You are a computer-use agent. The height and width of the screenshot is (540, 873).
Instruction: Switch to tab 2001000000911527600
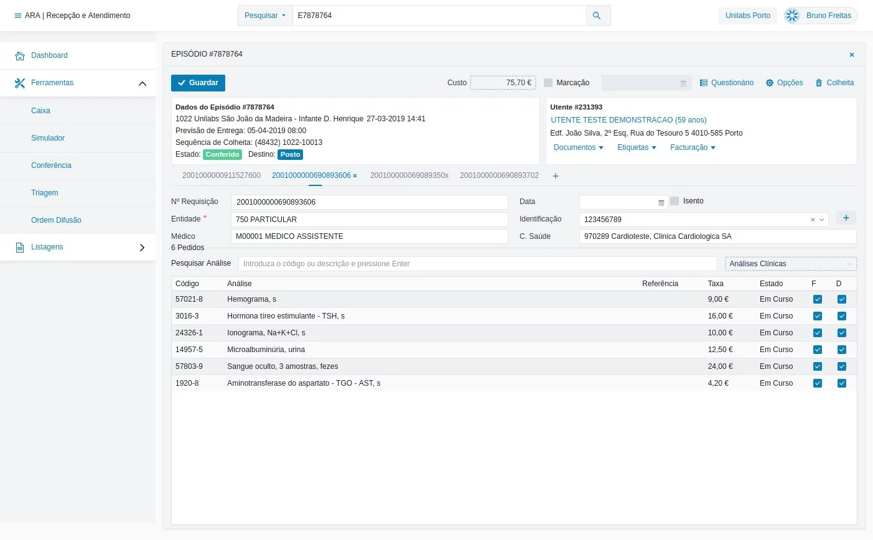click(x=222, y=175)
